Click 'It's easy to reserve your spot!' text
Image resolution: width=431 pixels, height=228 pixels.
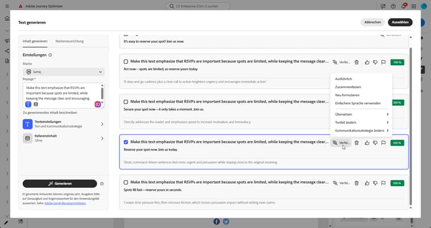point(153,41)
